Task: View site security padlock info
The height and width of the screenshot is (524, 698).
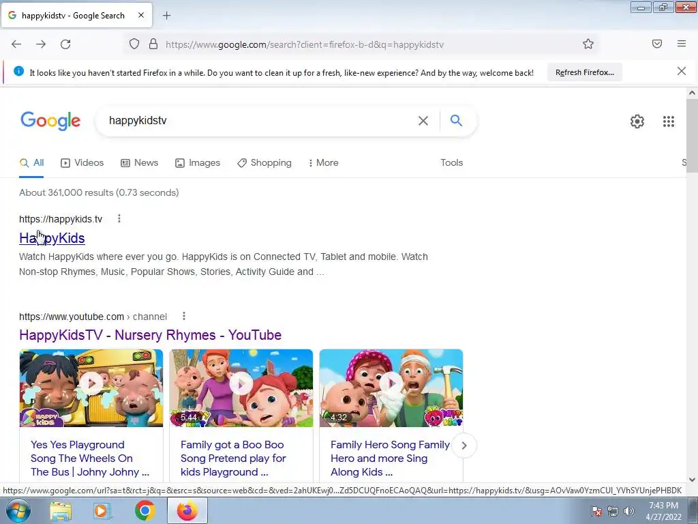Action: [153, 44]
